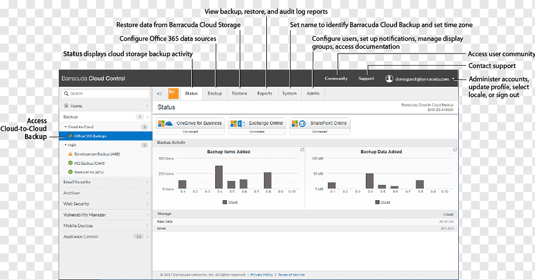The width and height of the screenshot is (535, 280).
Task: Click the Office 365 Backups status icon
Action: 70,136
